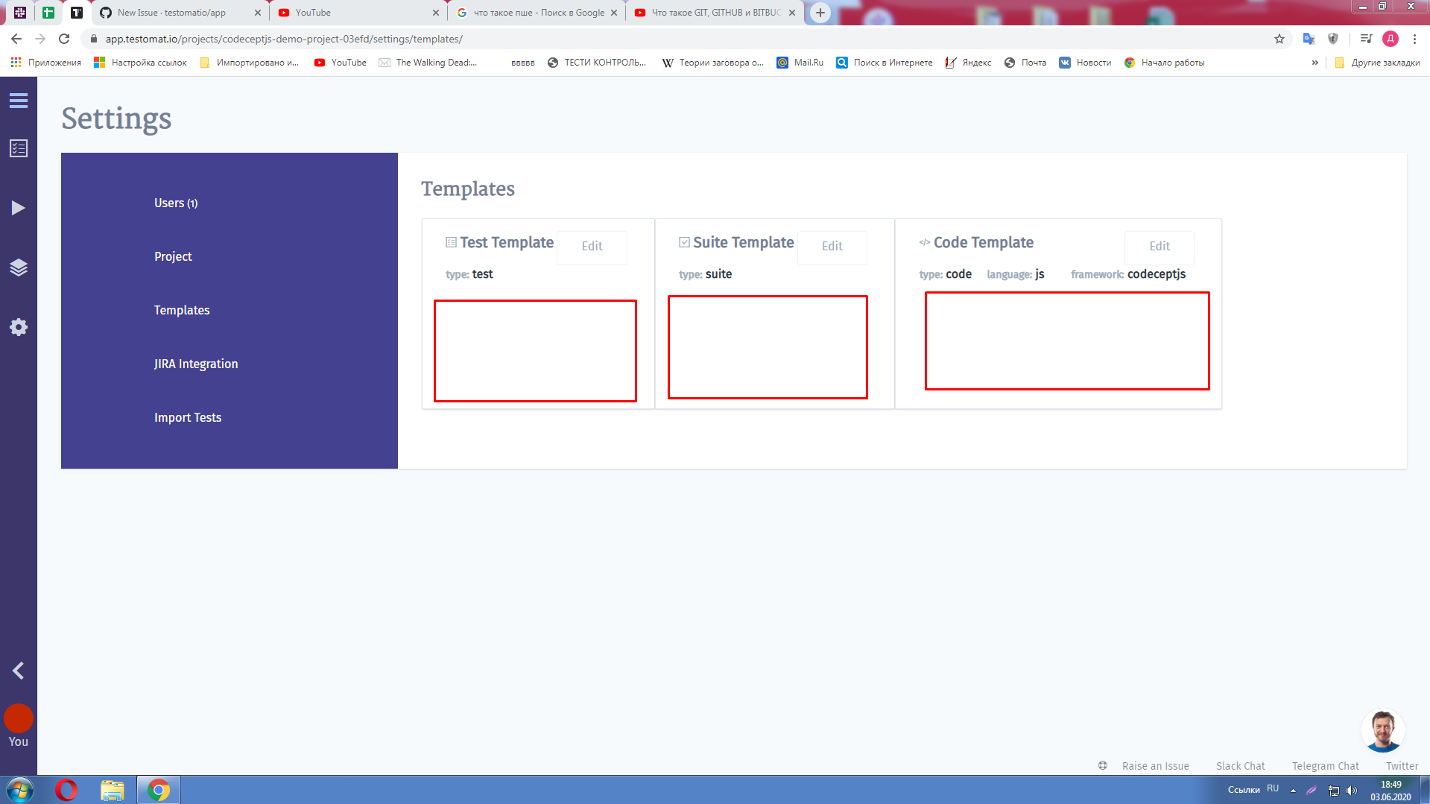
Task: Open a new browser tab
Action: (820, 13)
